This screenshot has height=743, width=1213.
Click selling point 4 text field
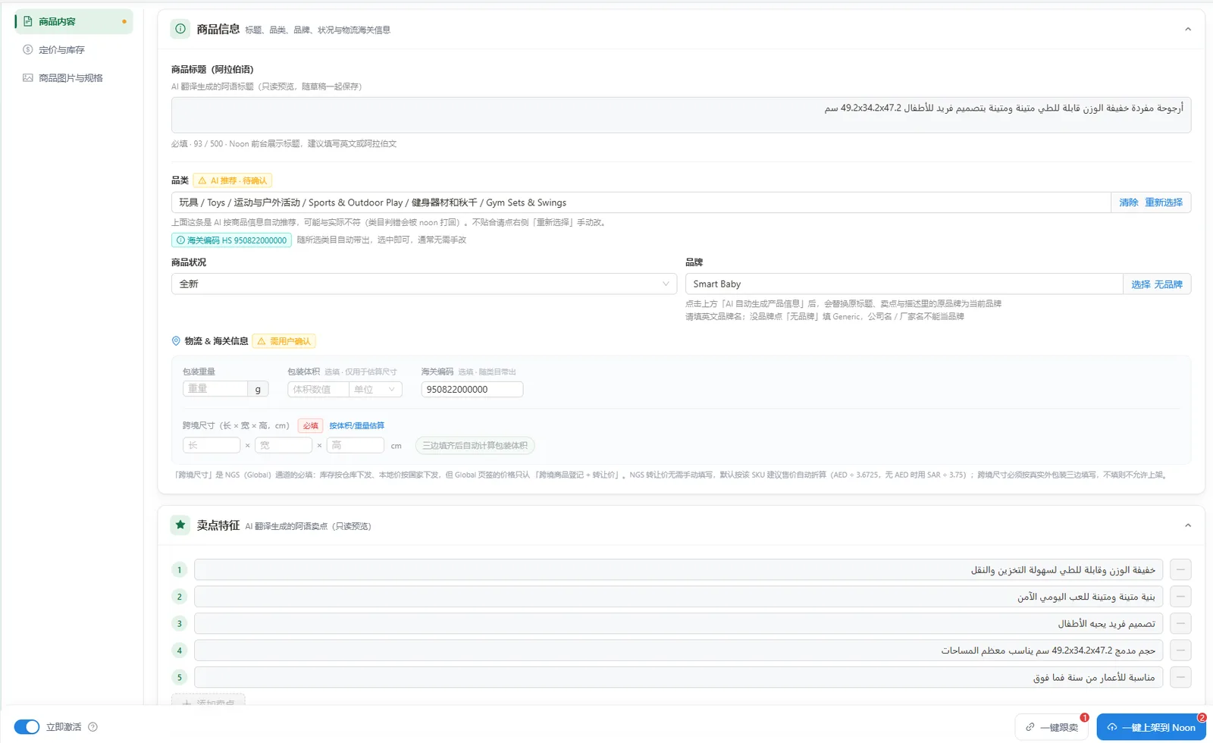679,651
